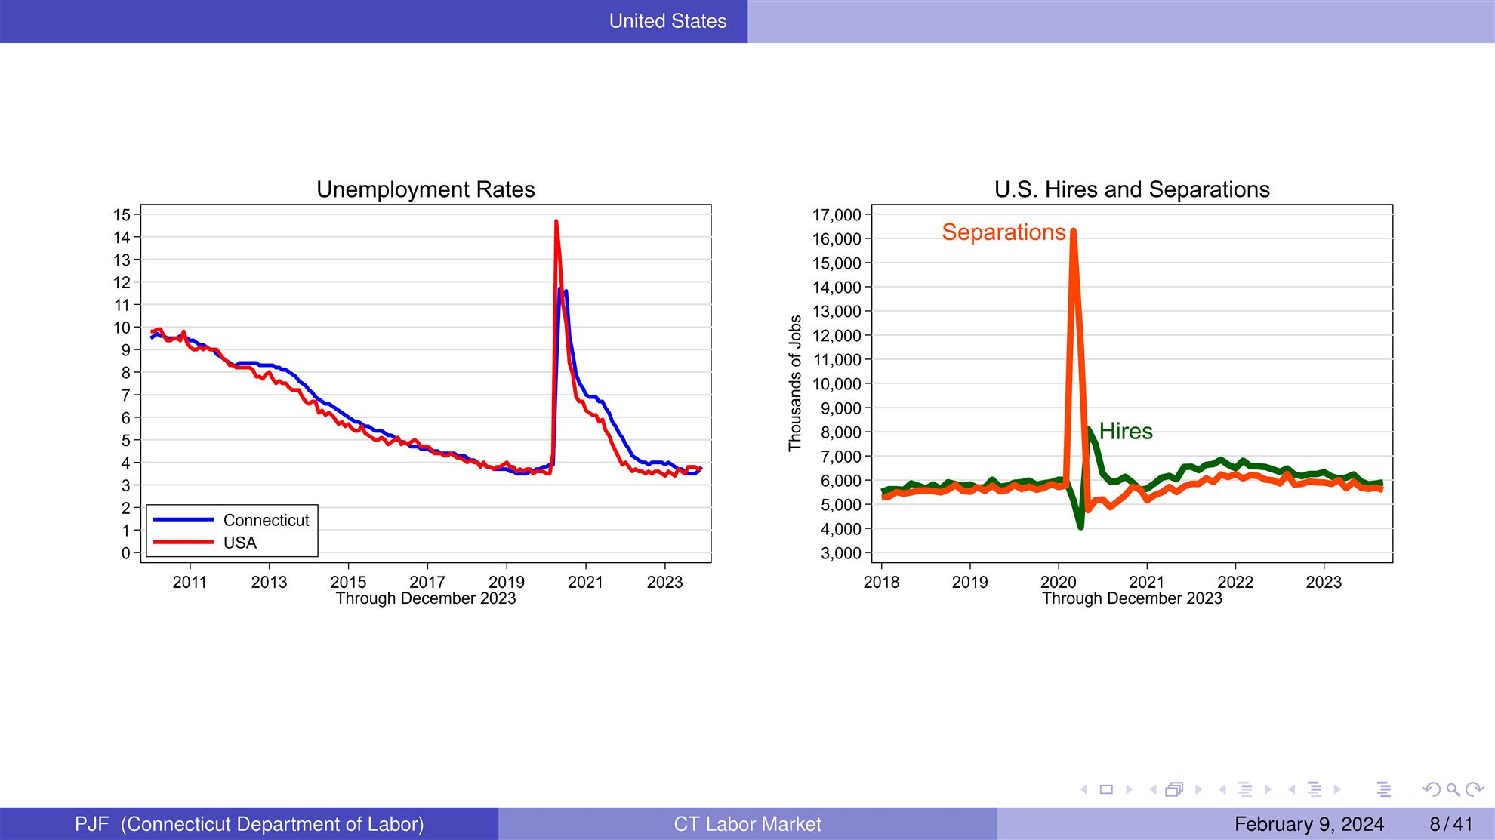Go to previous subsection using its back arrow

(x=1222, y=789)
